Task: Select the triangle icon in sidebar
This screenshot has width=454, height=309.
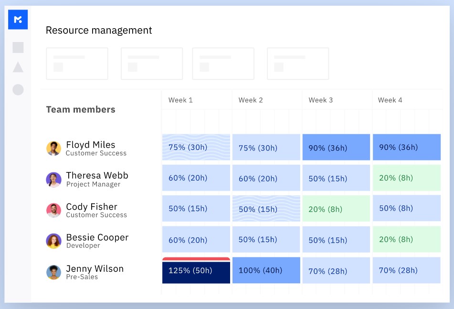Action: [x=18, y=67]
